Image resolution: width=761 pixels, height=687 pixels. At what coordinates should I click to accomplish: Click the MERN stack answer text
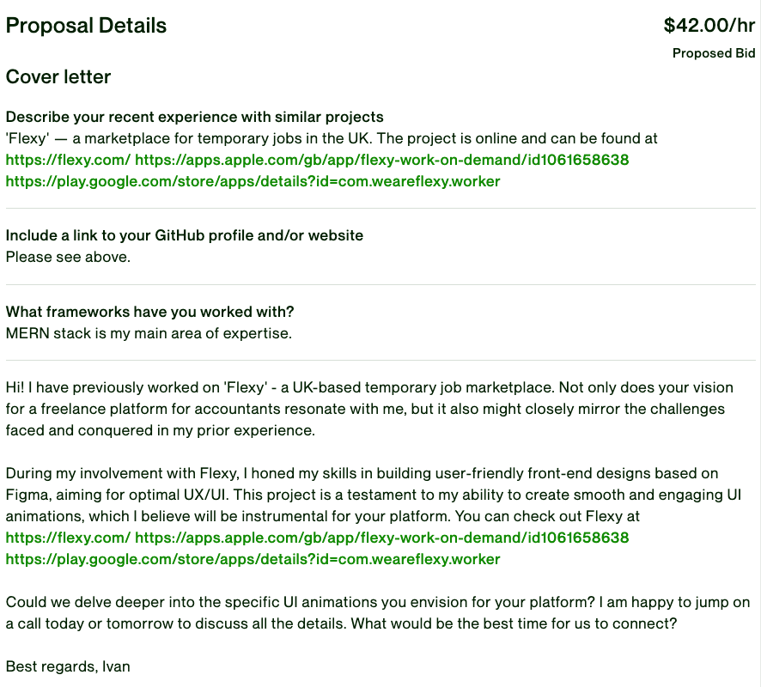(x=149, y=334)
